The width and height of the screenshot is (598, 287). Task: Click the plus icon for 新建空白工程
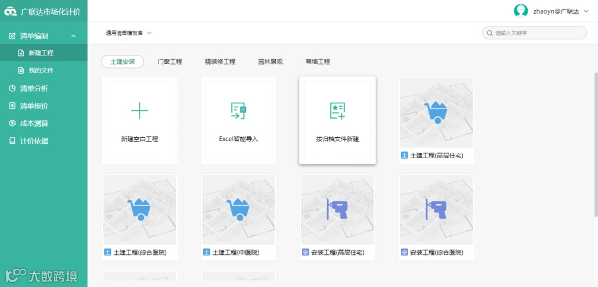click(x=140, y=111)
